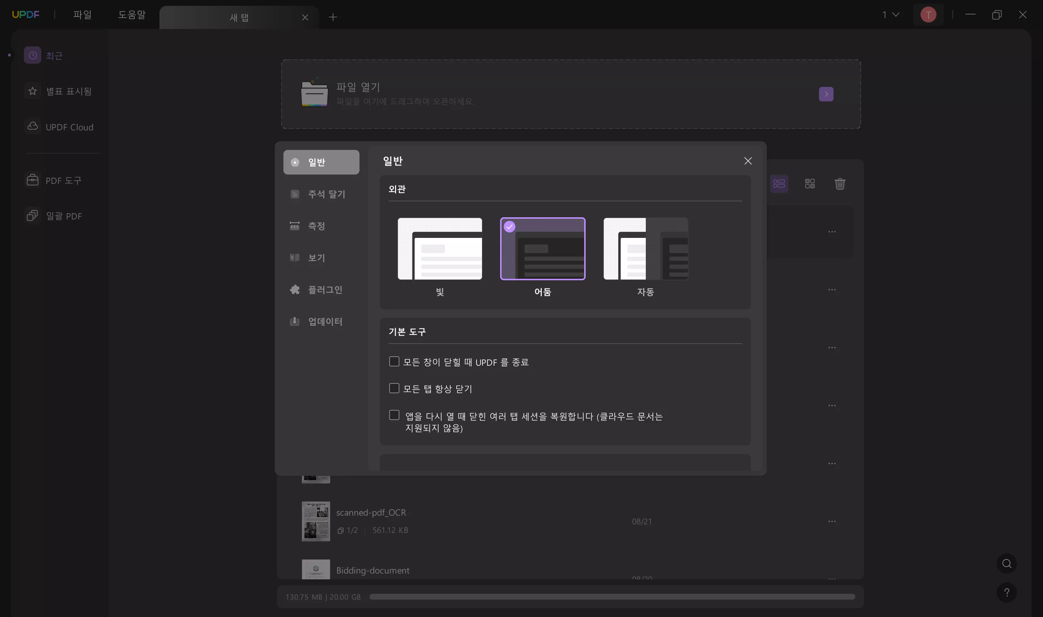Screen dimensions: 1043x617
Task: Switch to grid view layout icon
Action: click(x=810, y=184)
